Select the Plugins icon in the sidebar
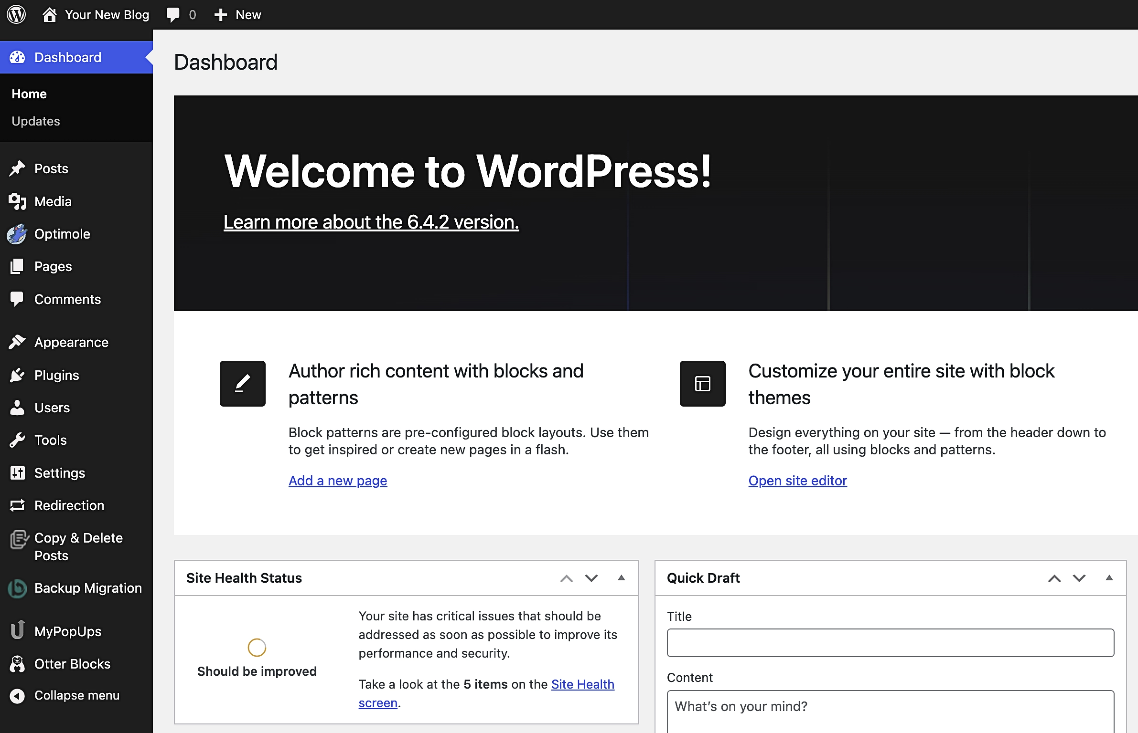1138x733 pixels. pos(18,375)
